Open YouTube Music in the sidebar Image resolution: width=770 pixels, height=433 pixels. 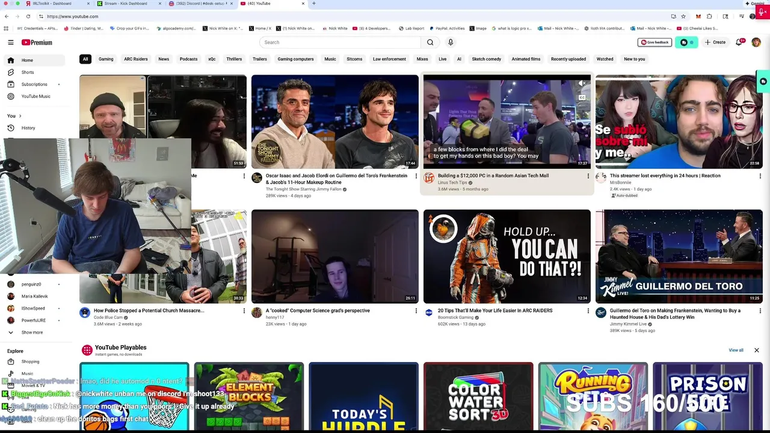[x=35, y=96]
